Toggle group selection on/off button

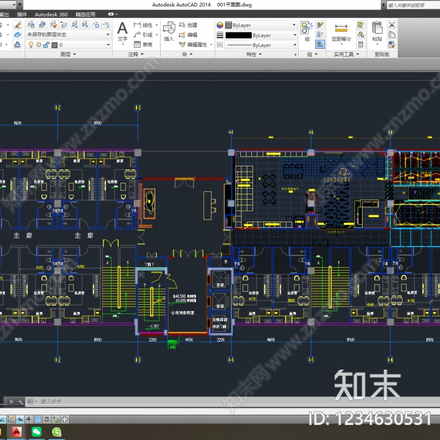pos(320,45)
